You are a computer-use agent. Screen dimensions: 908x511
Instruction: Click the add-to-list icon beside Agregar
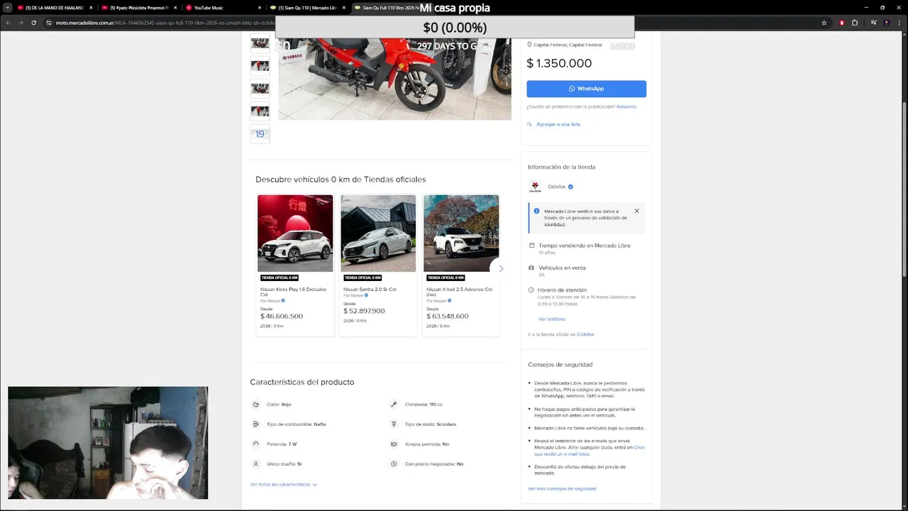point(529,124)
